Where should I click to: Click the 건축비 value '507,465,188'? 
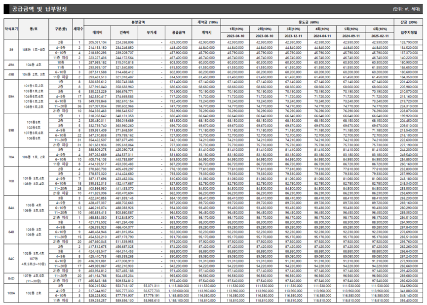pyautogui.click(x=124, y=271)
